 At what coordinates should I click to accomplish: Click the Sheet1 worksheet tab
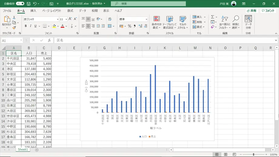(x=23, y=149)
